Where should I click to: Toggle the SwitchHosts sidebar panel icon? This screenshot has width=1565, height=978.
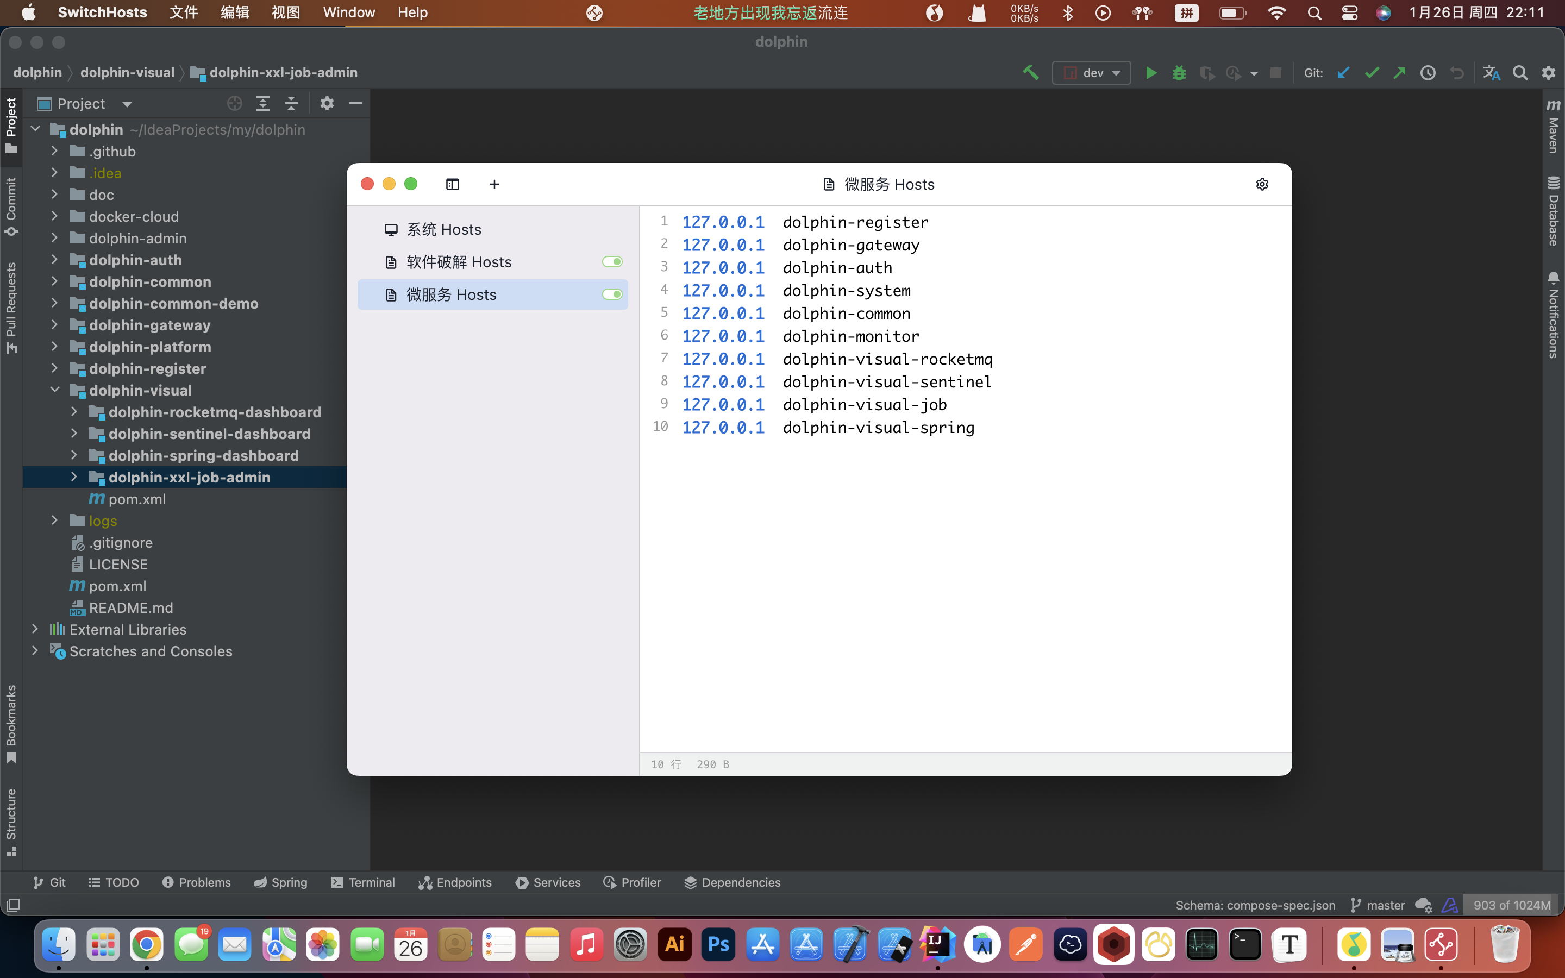pos(452,184)
